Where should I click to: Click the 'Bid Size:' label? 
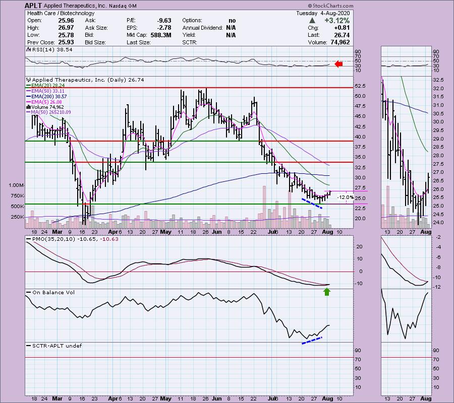click(x=95, y=42)
